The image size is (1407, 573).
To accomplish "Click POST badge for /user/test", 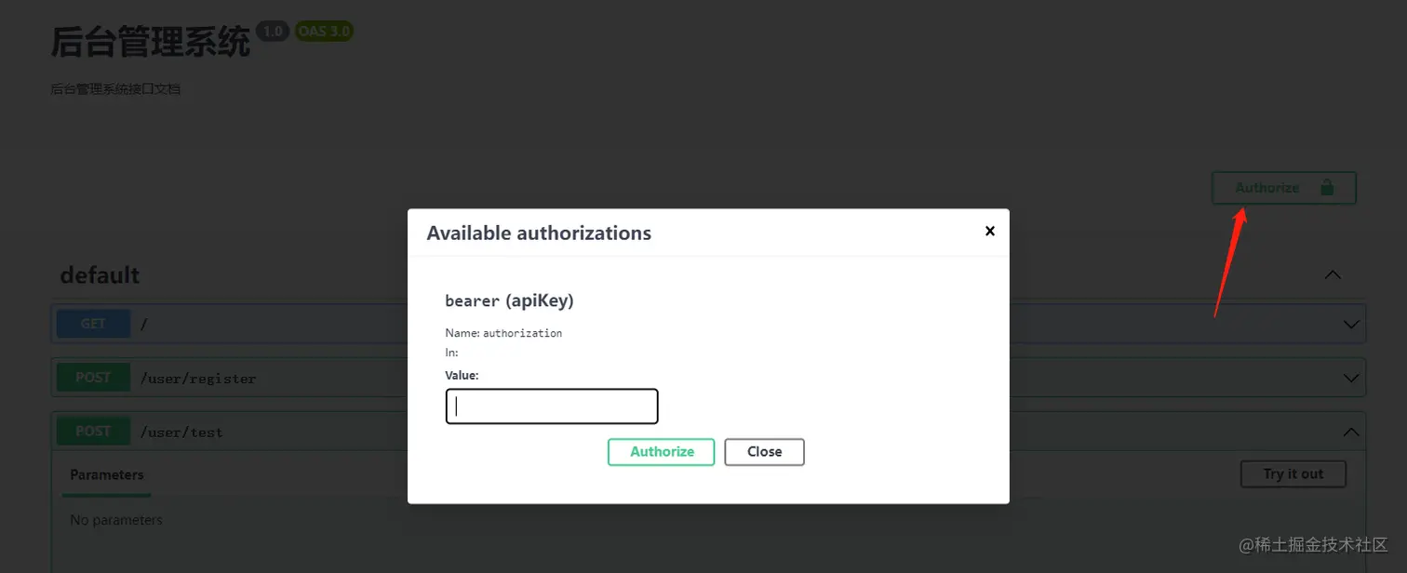I will pyautogui.click(x=93, y=432).
